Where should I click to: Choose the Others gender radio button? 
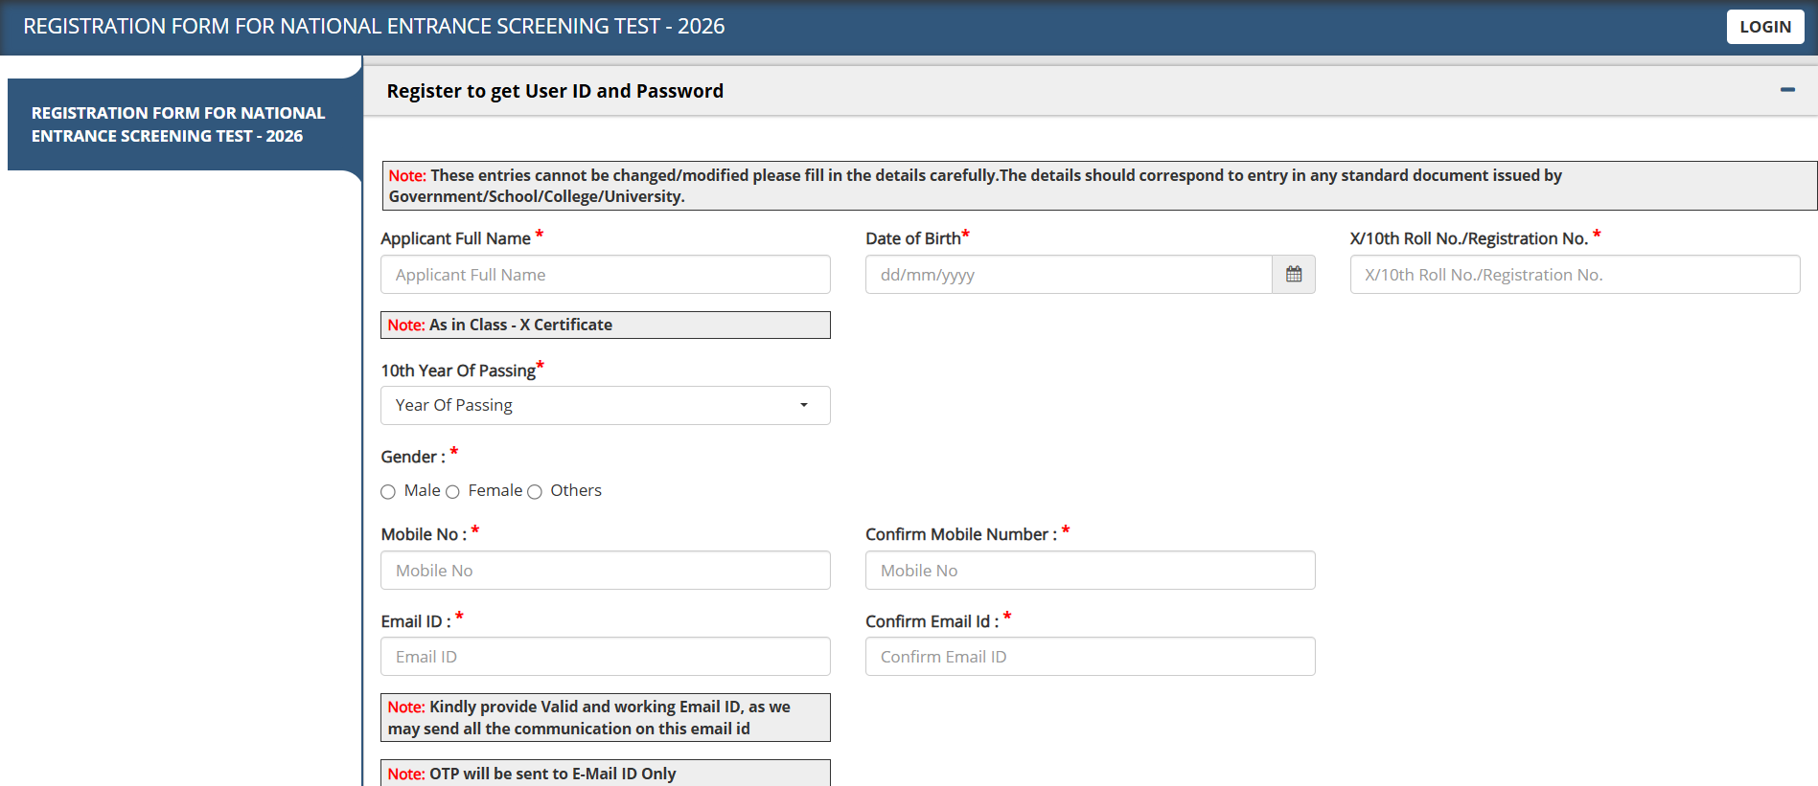535,492
